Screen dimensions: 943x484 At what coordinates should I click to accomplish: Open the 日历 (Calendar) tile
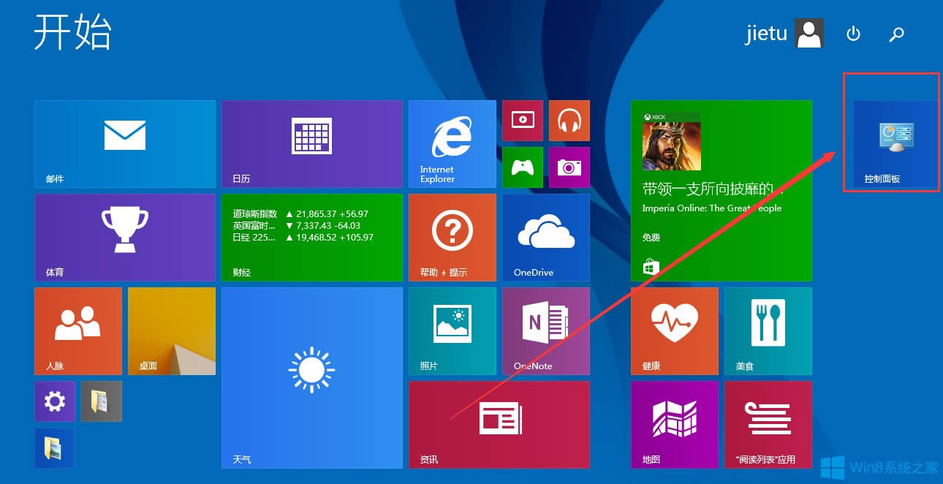tap(311, 143)
